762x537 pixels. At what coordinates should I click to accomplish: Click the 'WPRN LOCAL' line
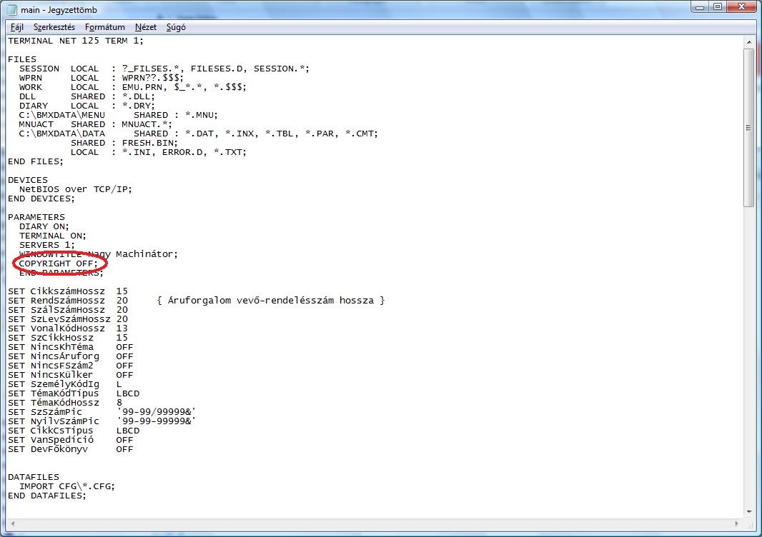(x=101, y=78)
